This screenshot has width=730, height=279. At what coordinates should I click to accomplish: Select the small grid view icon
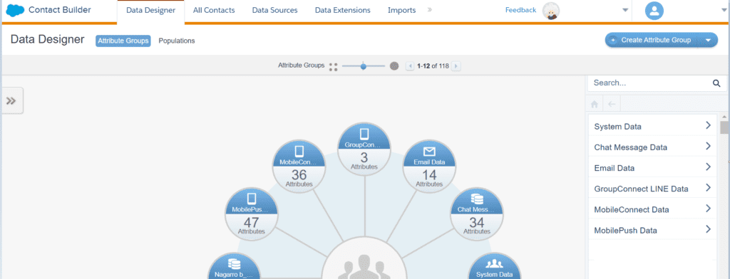(x=333, y=66)
